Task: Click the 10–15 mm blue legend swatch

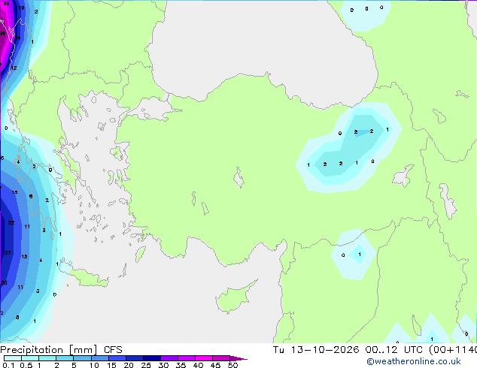Action: 99,358
